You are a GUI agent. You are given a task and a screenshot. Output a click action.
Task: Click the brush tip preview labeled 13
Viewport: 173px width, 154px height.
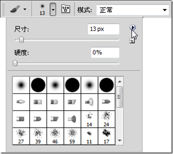coord(42,10)
